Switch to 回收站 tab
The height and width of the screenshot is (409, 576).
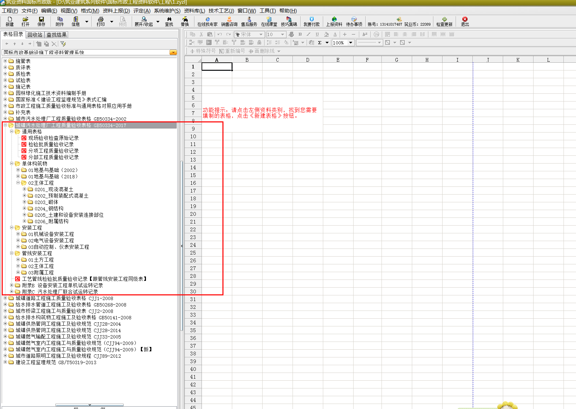[35, 35]
